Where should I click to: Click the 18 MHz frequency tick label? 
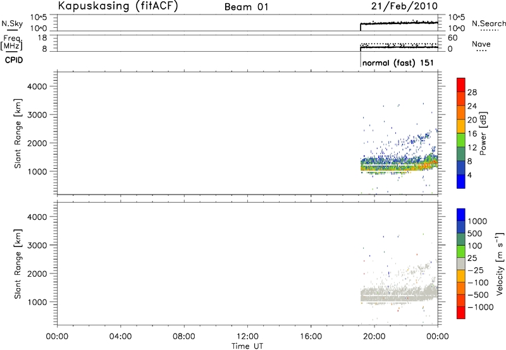tap(42, 38)
